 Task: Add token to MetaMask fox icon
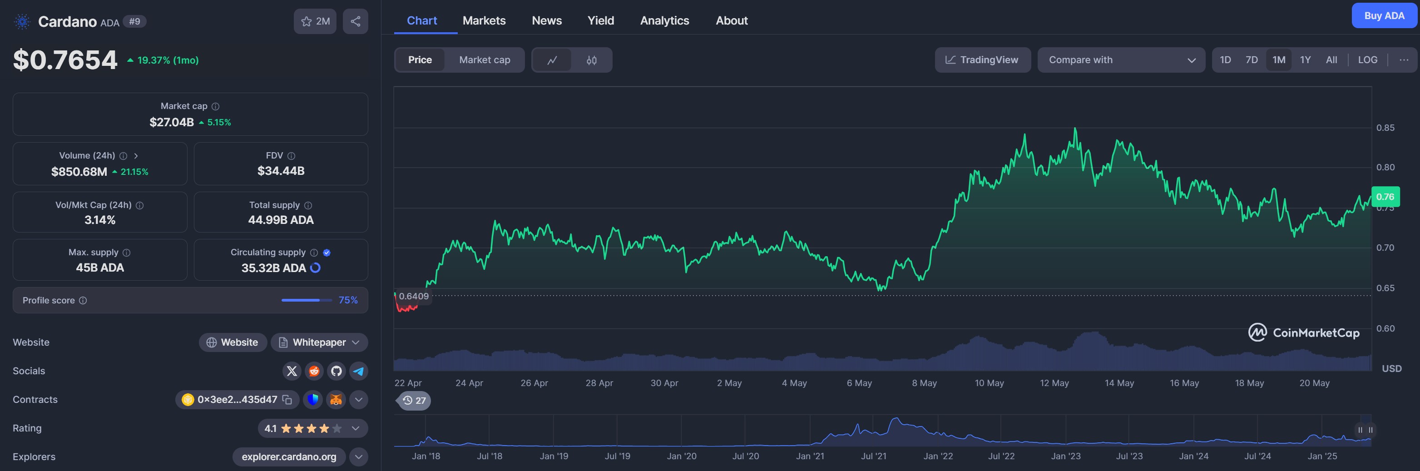pyautogui.click(x=336, y=400)
